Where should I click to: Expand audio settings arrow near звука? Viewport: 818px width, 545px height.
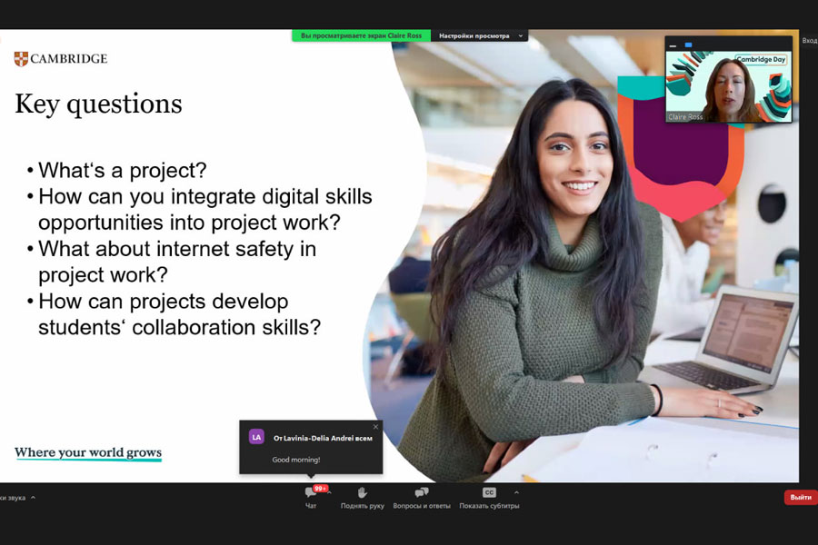tap(33, 498)
